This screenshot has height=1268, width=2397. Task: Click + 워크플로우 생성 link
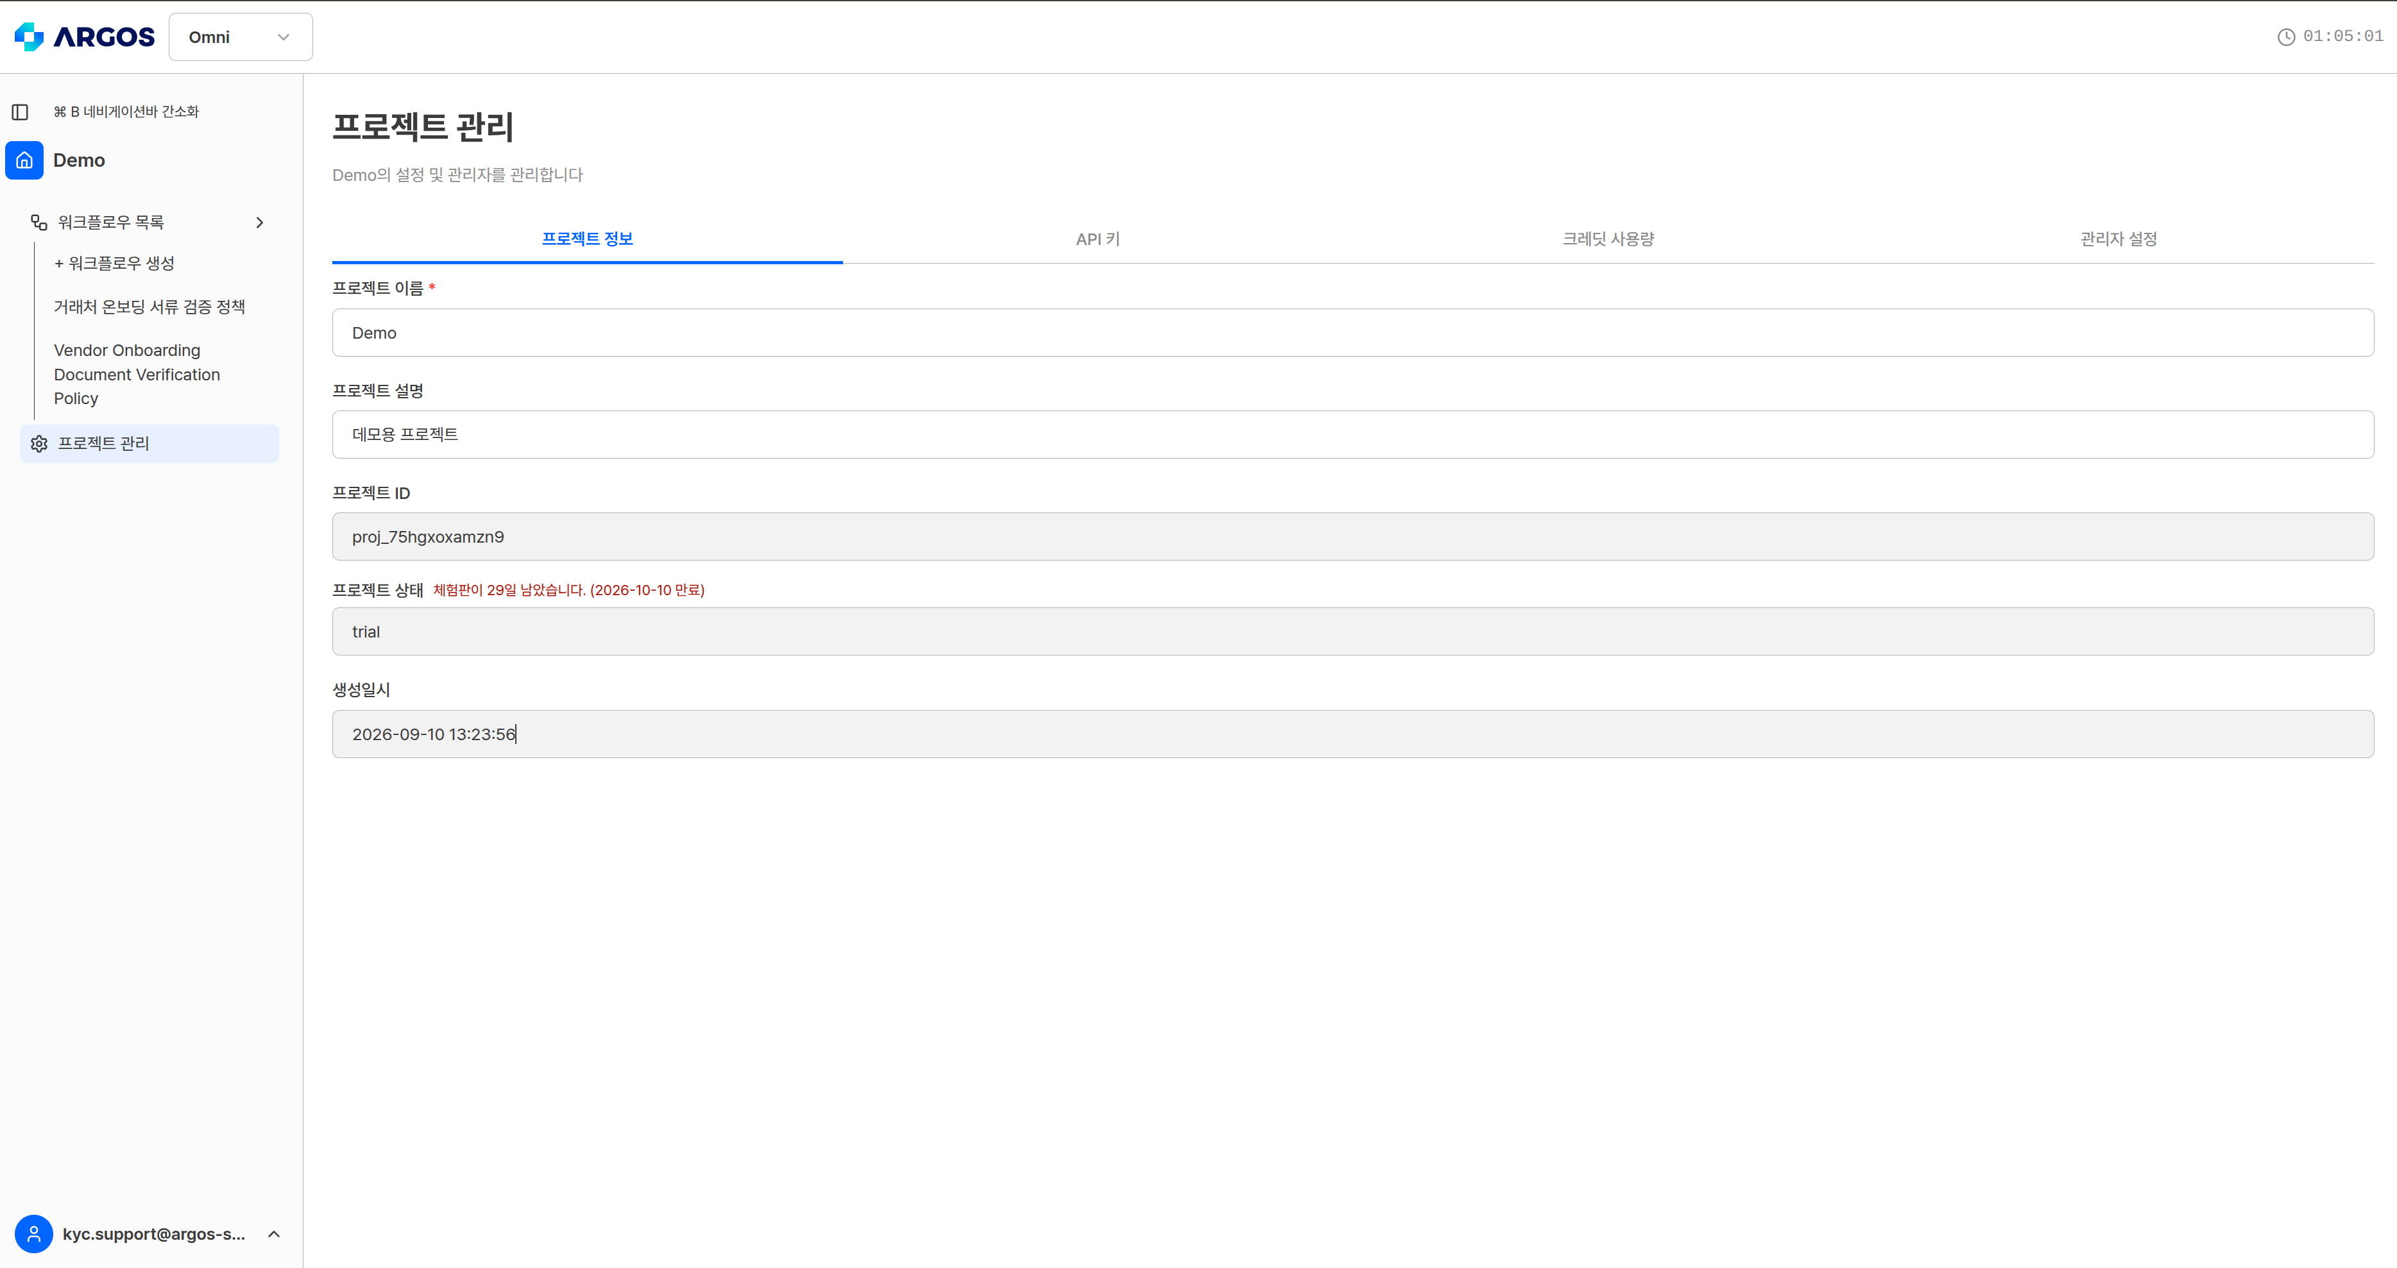click(x=114, y=263)
